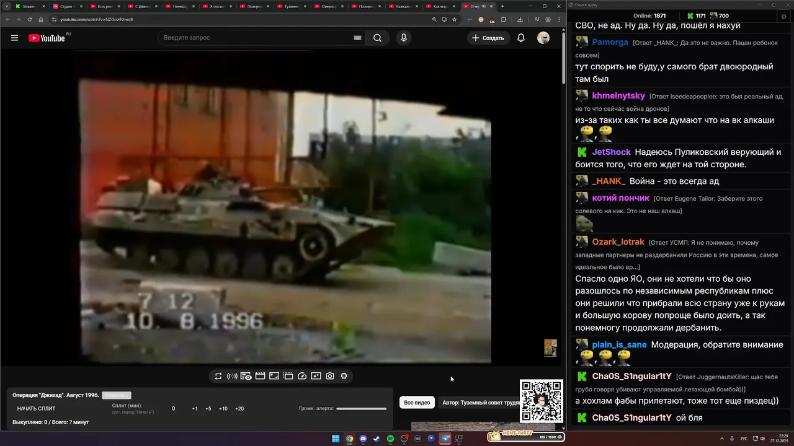
Task: Start voice search with the microphone icon
Action: (x=404, y=38)
